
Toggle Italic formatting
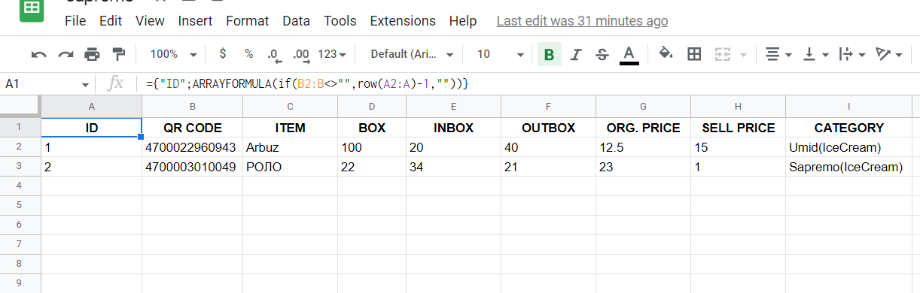point(576,54)
